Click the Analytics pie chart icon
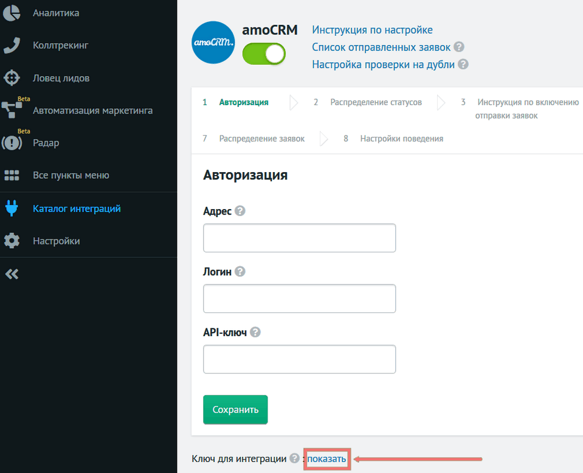This screenshot has height=473, width=583. [x=12, y=13]
